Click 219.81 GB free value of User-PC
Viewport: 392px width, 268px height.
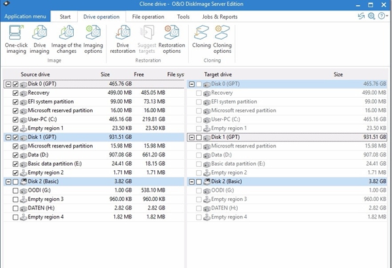(x=154, y=119)
